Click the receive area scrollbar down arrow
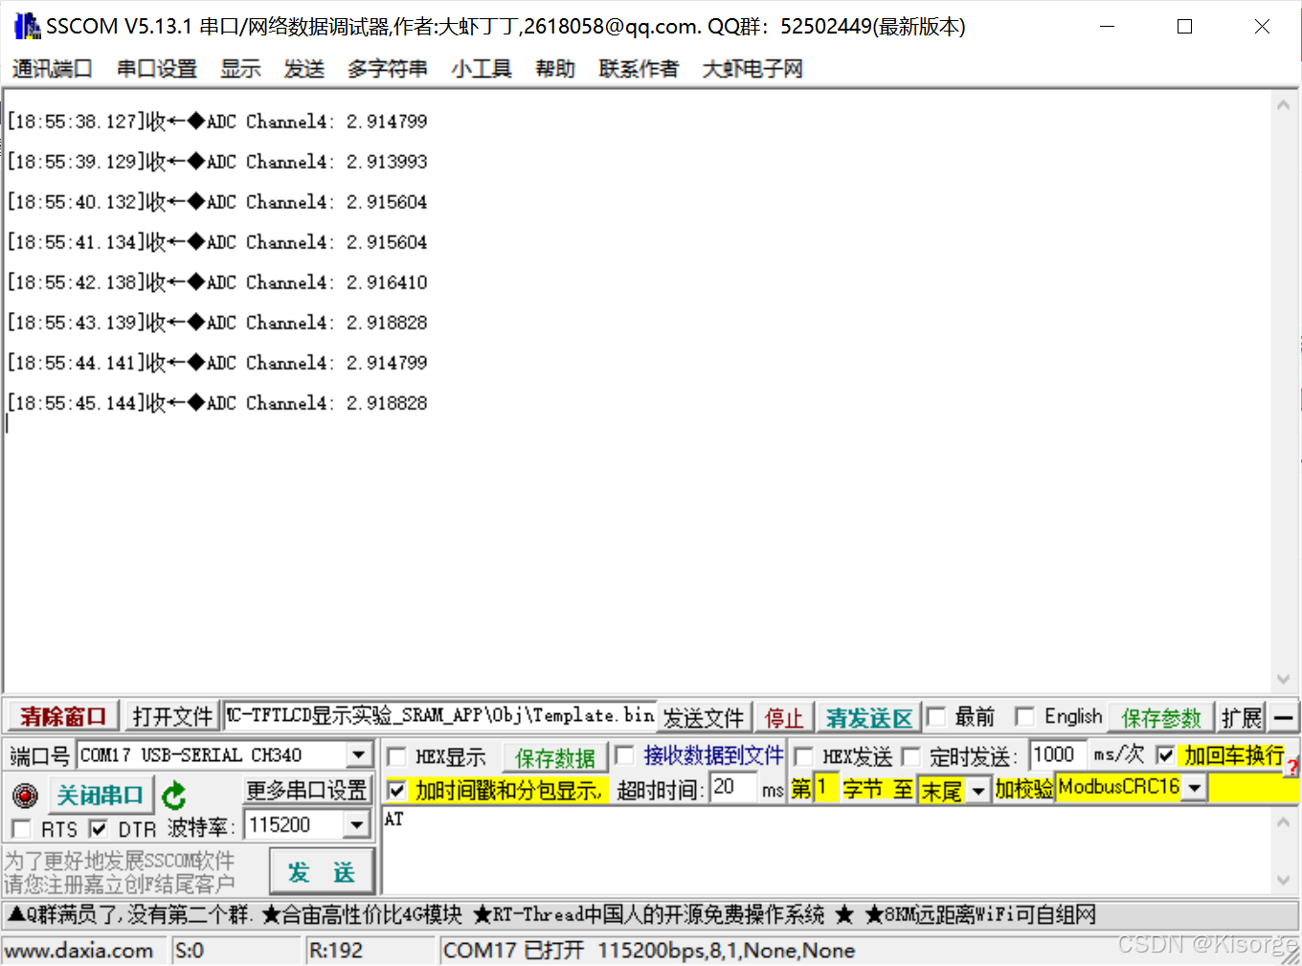This screenshot has width=1302, height=966. 1284,680
